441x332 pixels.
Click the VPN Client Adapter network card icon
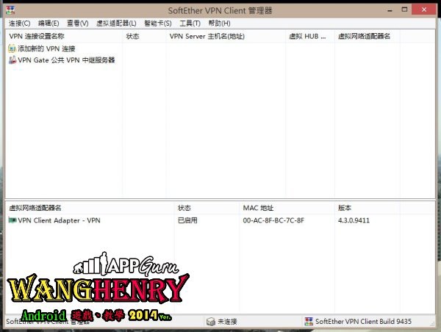pyautogui.click(x=12, y=220)
